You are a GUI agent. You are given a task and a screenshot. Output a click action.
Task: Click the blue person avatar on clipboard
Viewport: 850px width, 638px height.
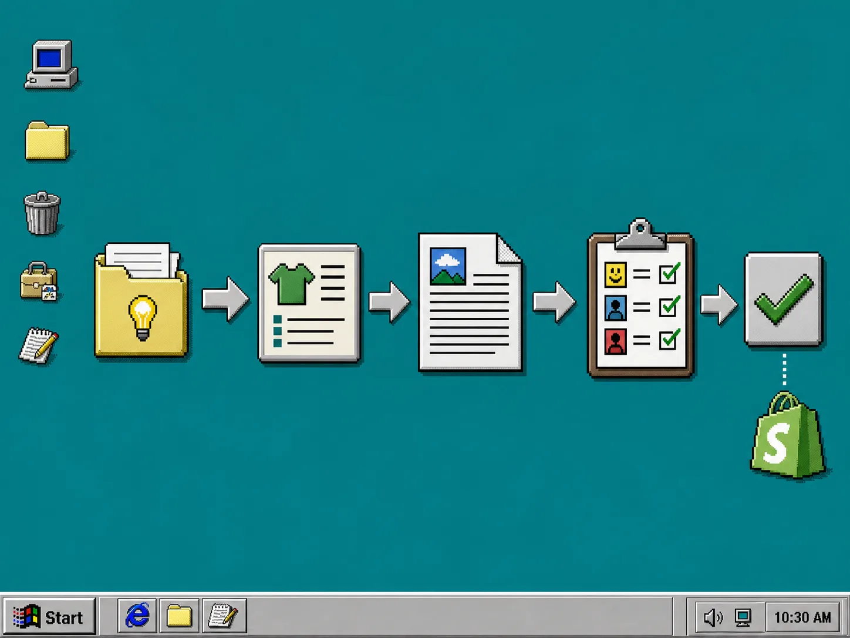pos(615,308)
